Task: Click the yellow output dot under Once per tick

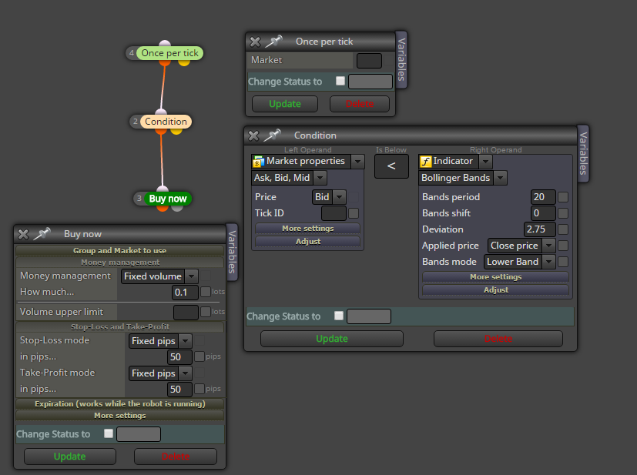Action: [x=184, y=62]
